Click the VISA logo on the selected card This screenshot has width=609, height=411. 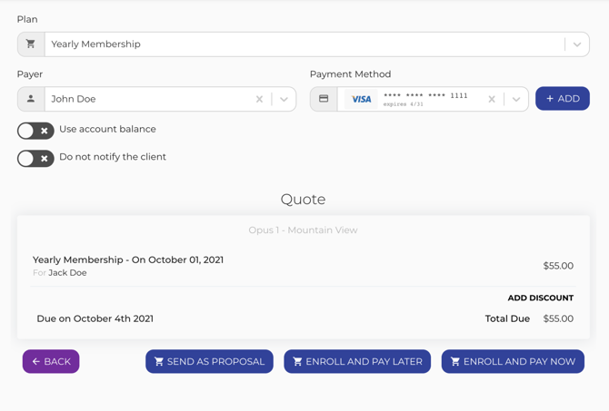point(361,99)
